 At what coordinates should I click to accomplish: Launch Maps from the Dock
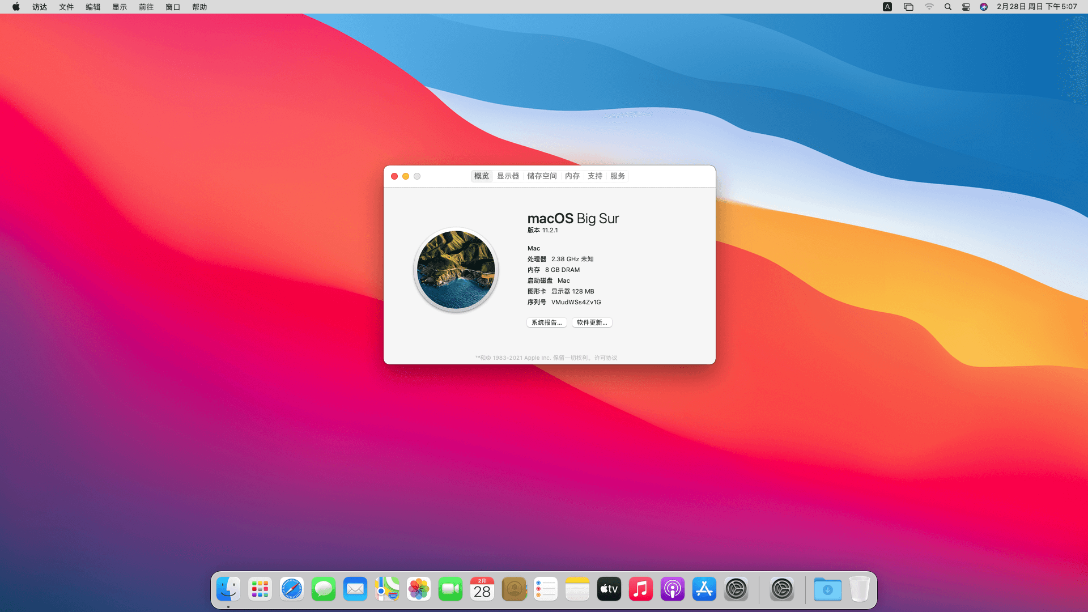[387, 589]
